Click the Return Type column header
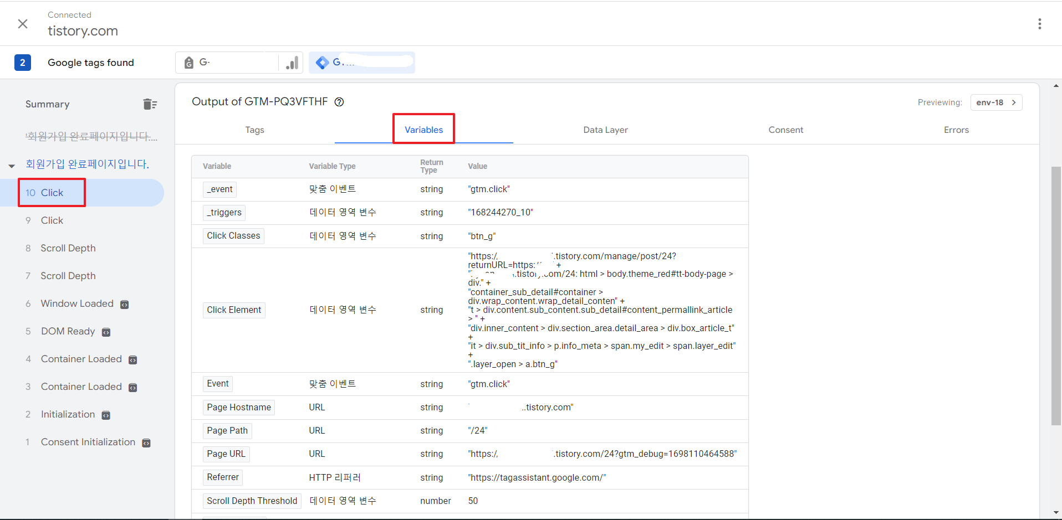This screenshot has height=520, width=1062. (431, 166)
